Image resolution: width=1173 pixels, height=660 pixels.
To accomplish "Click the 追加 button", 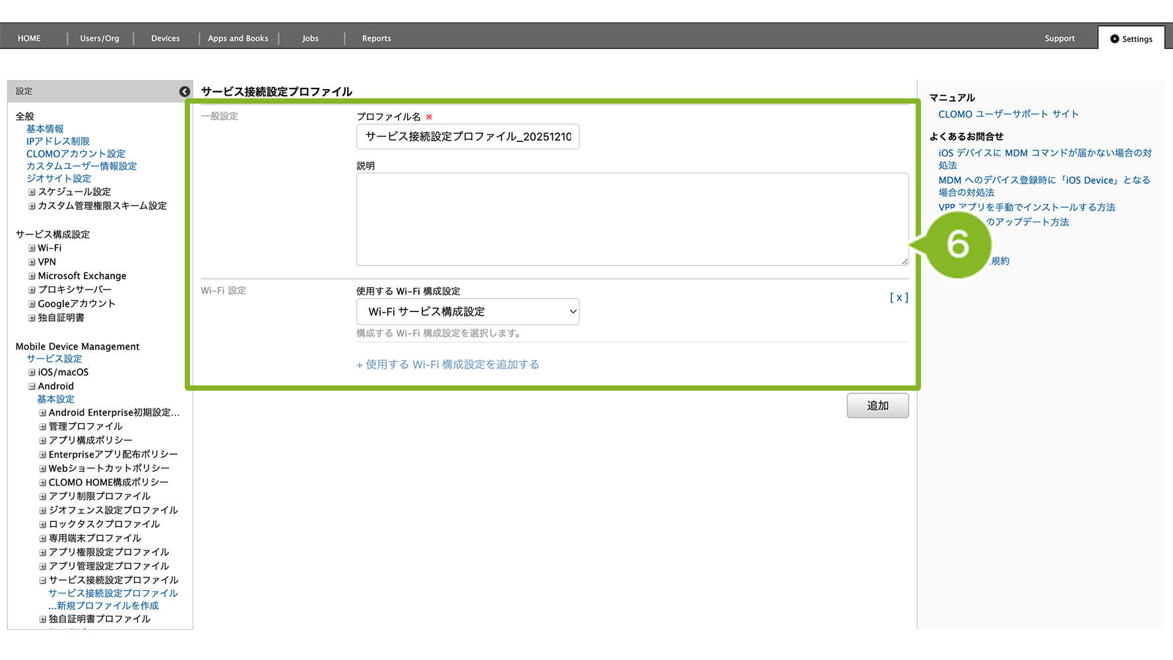I will [x=877, y=406].
